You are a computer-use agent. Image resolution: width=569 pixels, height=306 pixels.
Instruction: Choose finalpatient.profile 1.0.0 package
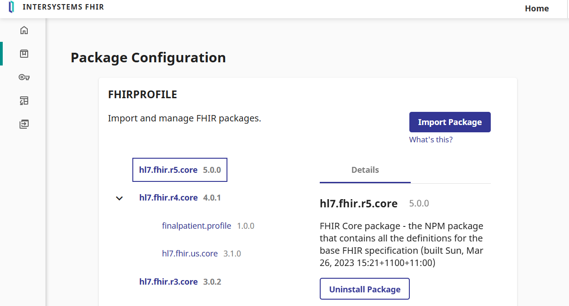coord(196,226)
